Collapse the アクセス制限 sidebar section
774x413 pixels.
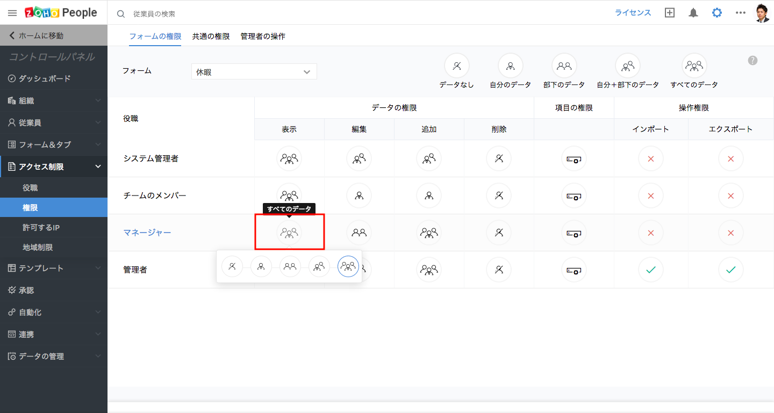click(54, 166)
